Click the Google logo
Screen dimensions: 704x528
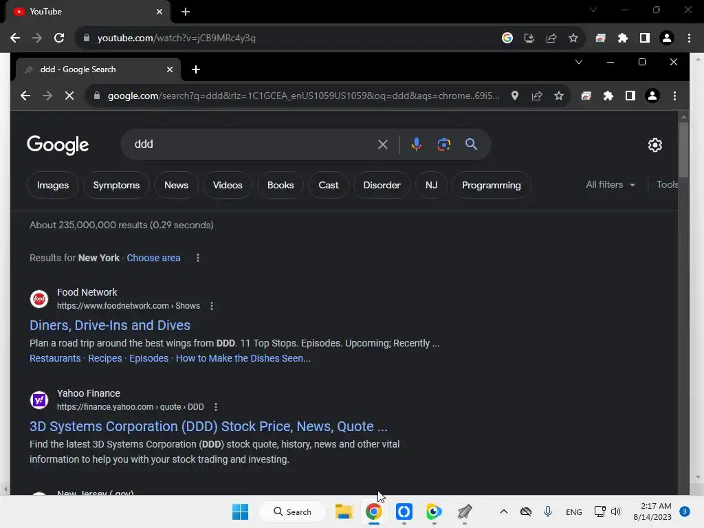point(58,144)
